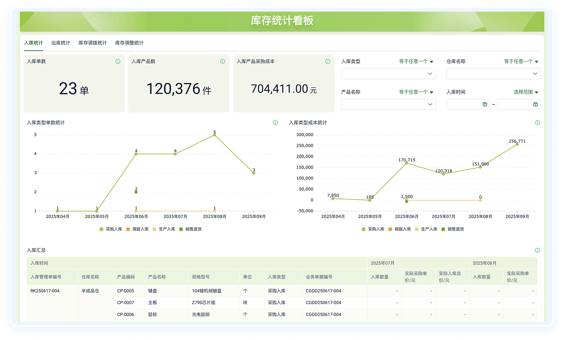Click data point 5 at 2025年08月
The width and height of the screenshot is (564, 340).
(x=215, y=135)
